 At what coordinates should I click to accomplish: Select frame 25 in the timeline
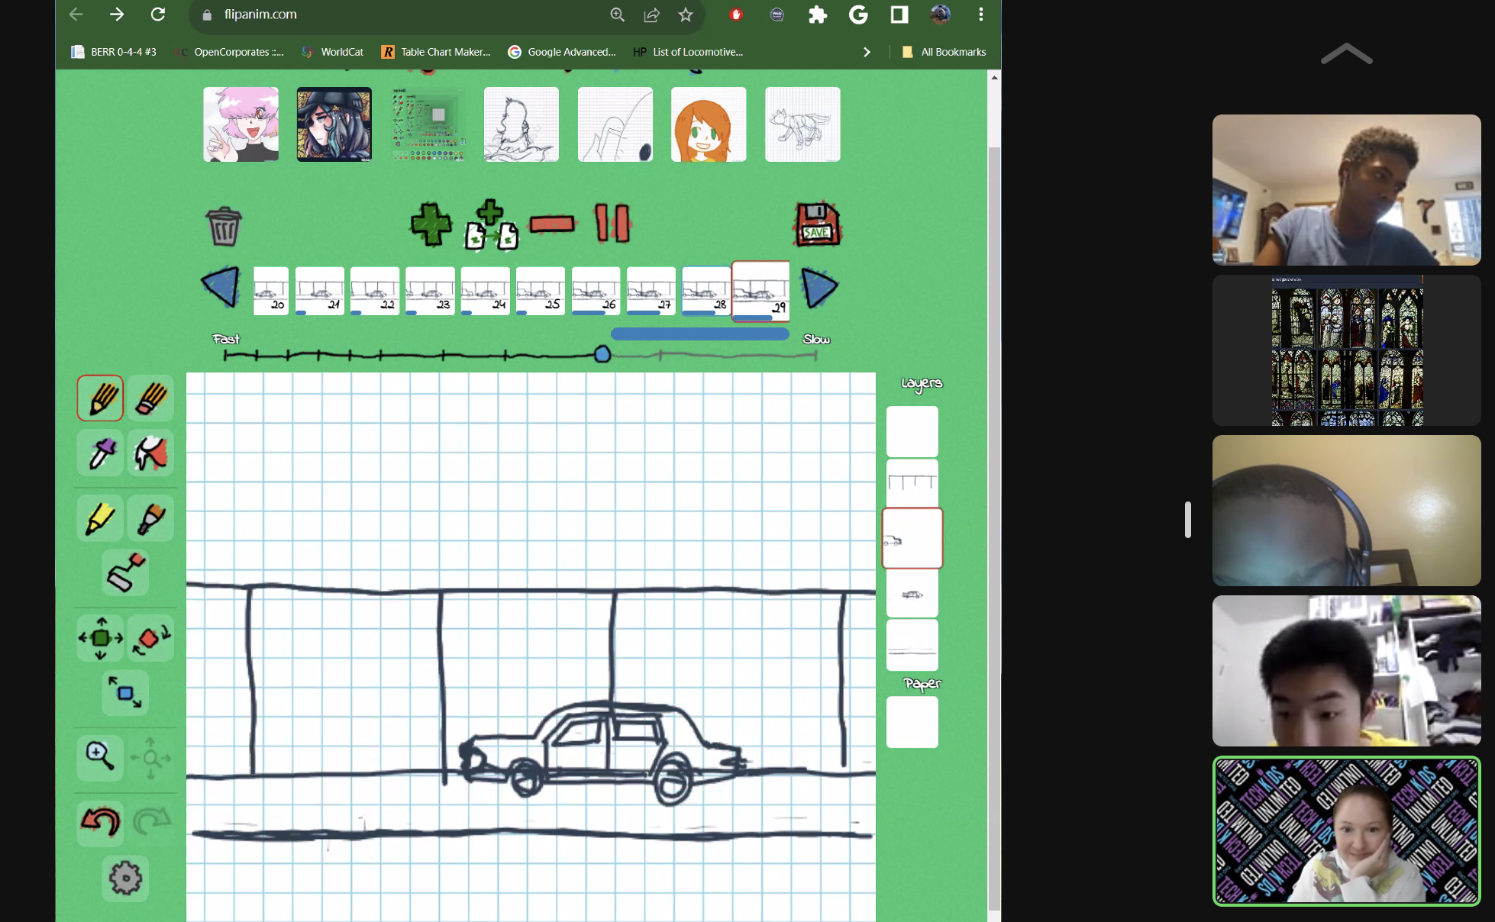[x=541, y=290]
